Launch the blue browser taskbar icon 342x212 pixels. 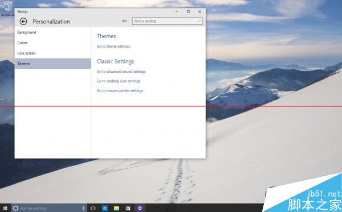[x=105, y=208]
